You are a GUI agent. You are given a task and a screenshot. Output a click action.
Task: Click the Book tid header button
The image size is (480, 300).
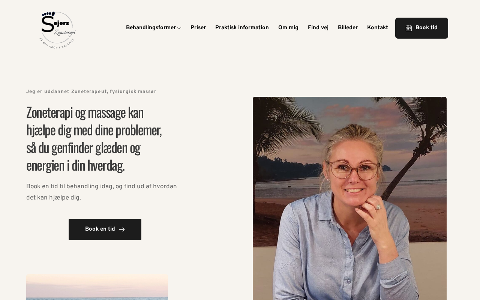(x=421, y=28)
